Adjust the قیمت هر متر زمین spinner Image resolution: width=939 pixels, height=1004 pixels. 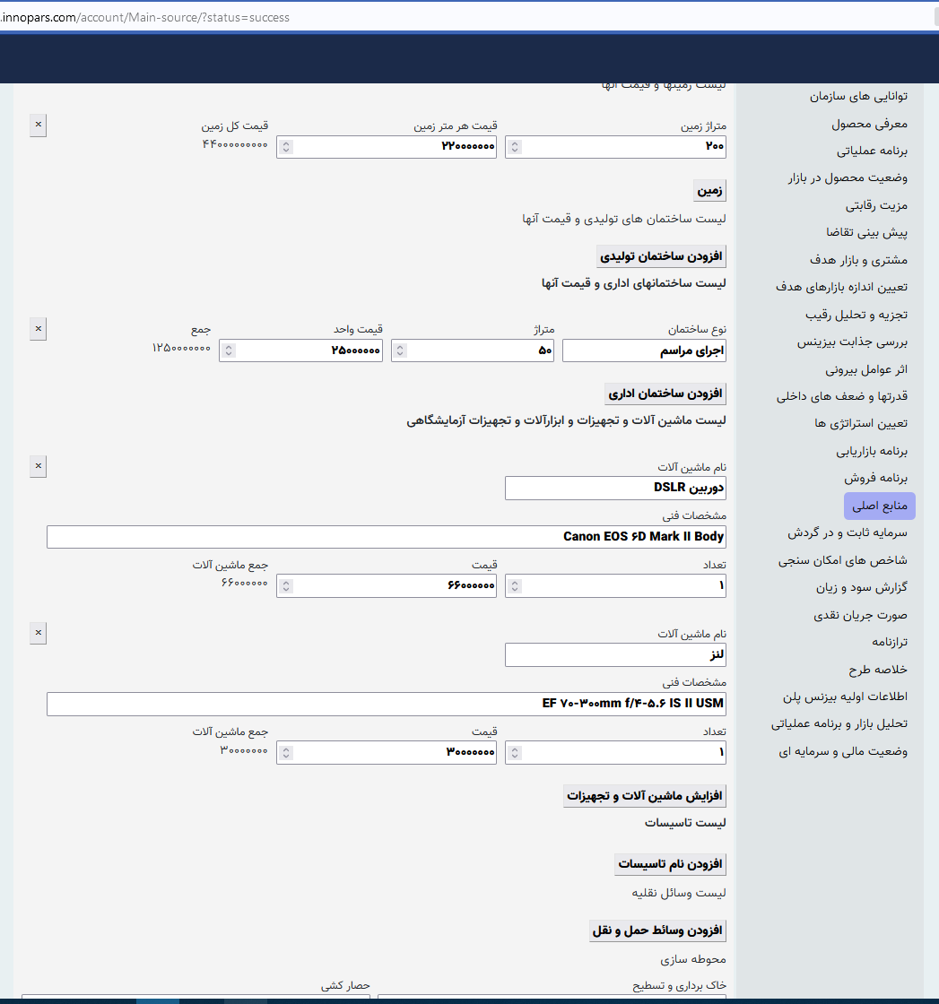(x=286, y=147)
